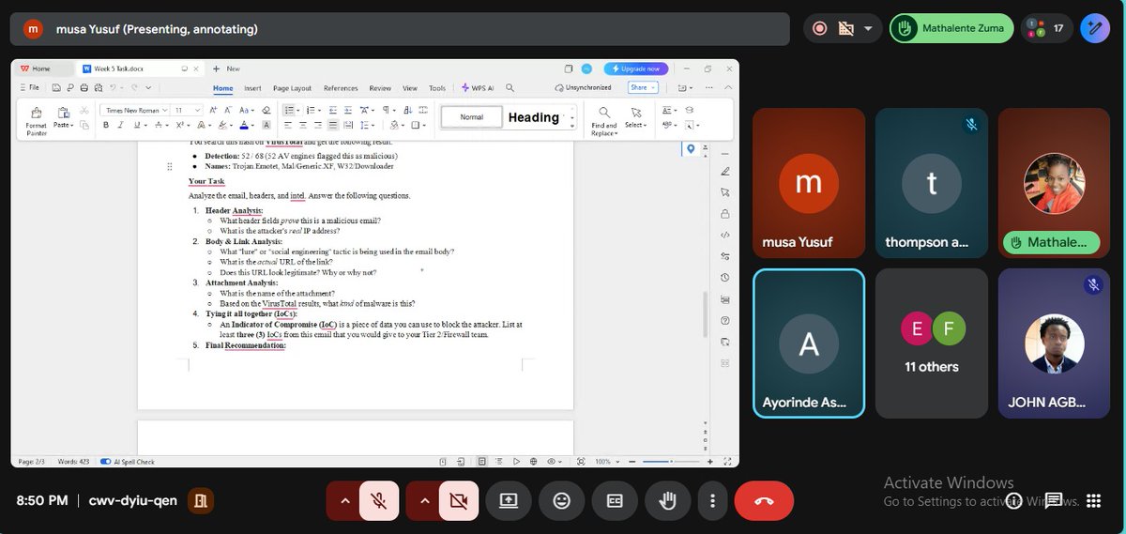Open the References ribbon tab
1126x534 pixels.
tap(341, 88)
